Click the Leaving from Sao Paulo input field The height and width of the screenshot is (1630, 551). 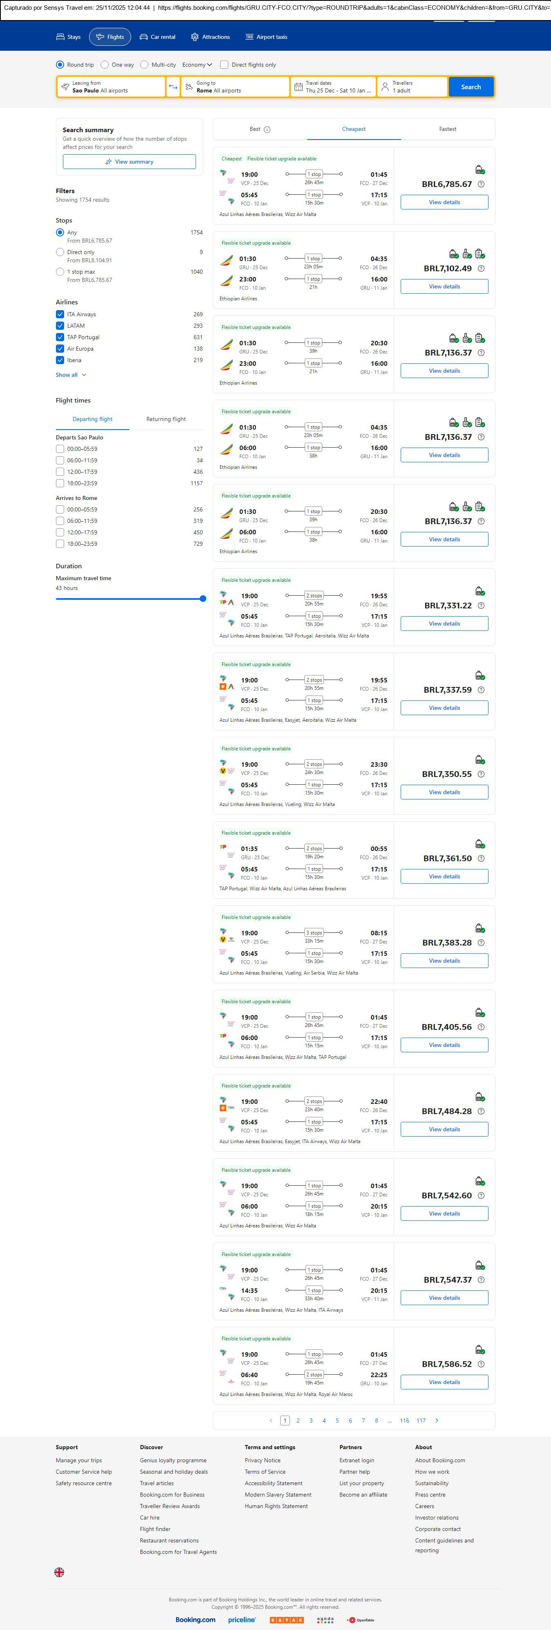[111, 87]
